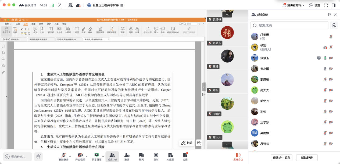Click the 修改会中昵称 button
This screenshot has height=164, width=340.
coord(281,158)
